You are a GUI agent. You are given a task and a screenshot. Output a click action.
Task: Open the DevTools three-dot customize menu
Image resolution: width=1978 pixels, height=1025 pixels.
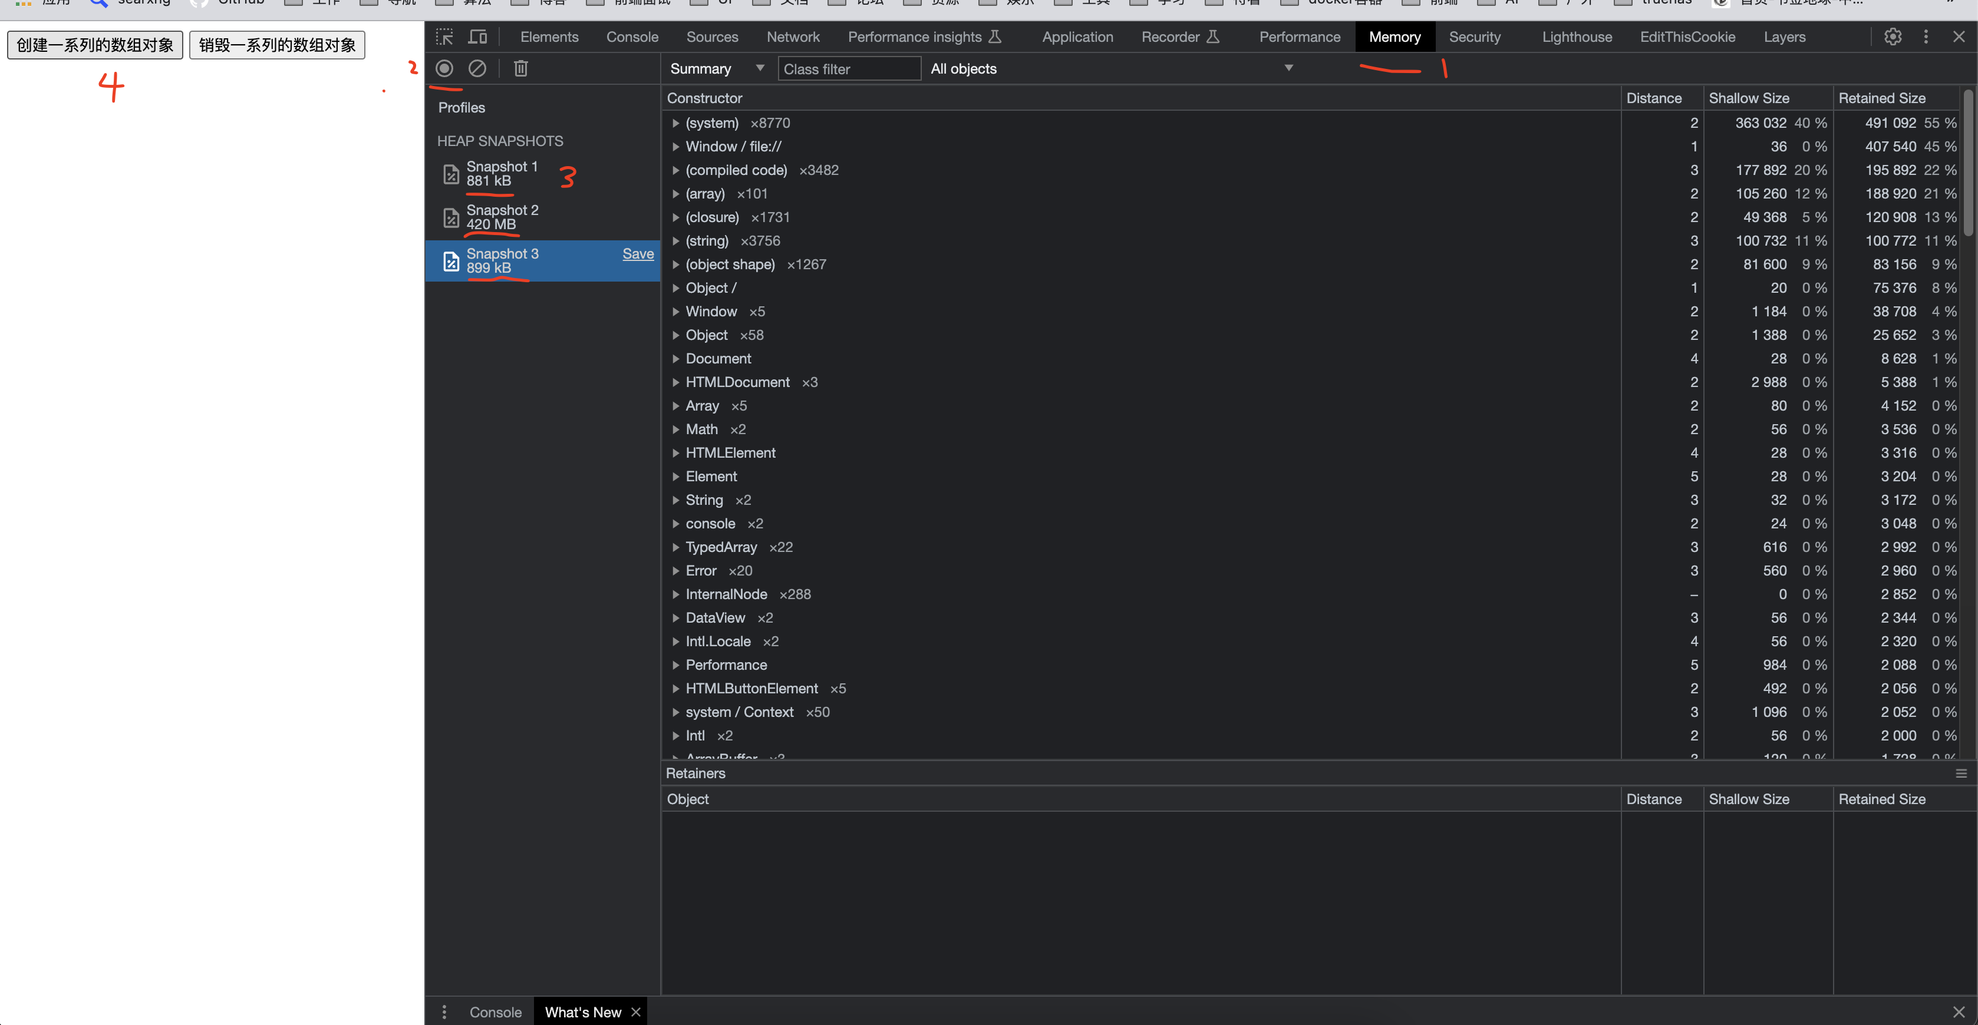click(x=1926, y=37)
